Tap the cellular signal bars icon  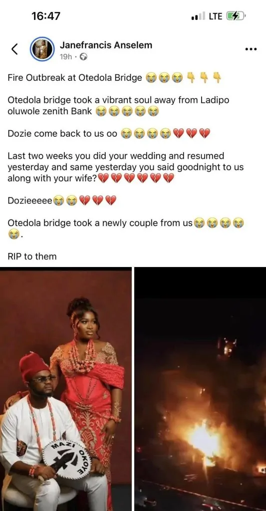198,15
